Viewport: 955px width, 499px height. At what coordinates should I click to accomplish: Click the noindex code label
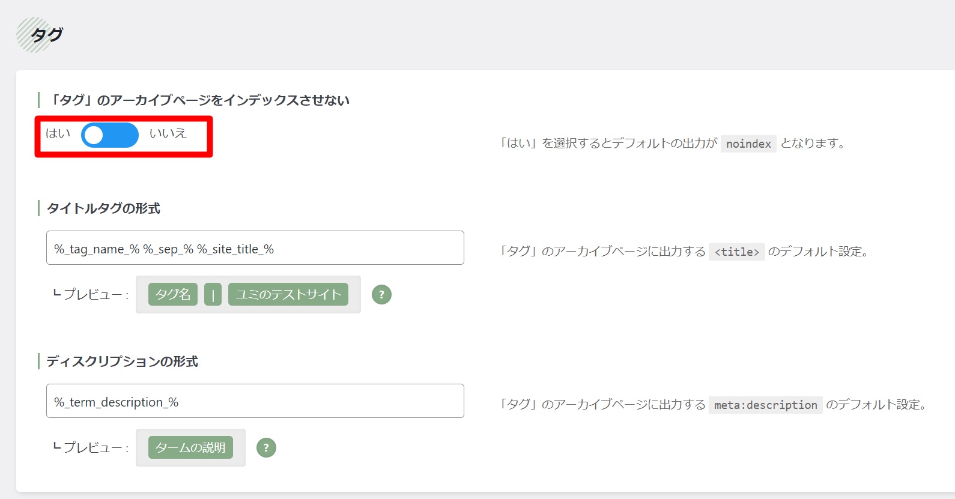click(748, 144)
